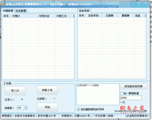
Task: Click the target numbers text area with 11283407----10000
Action: [98, 94]
